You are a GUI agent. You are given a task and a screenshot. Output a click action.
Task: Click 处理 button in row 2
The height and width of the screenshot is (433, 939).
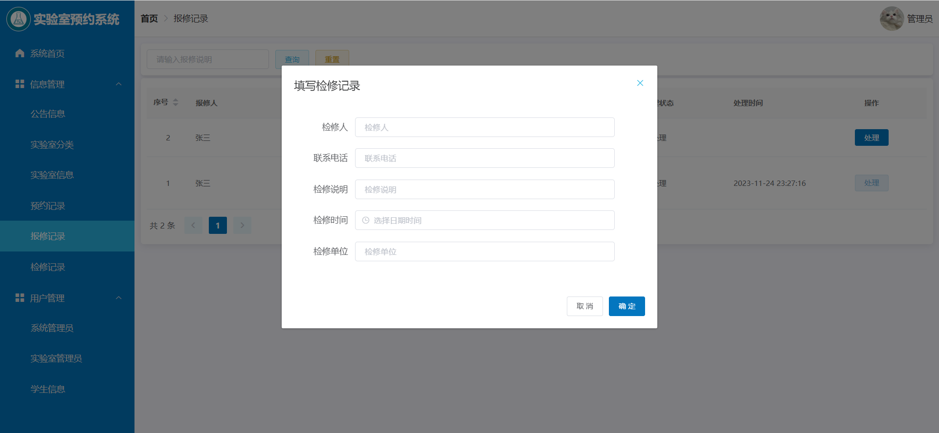872,137
